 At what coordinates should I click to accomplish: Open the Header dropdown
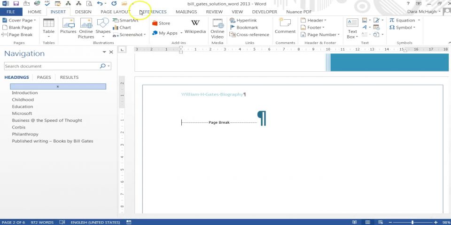pos(313,20)
